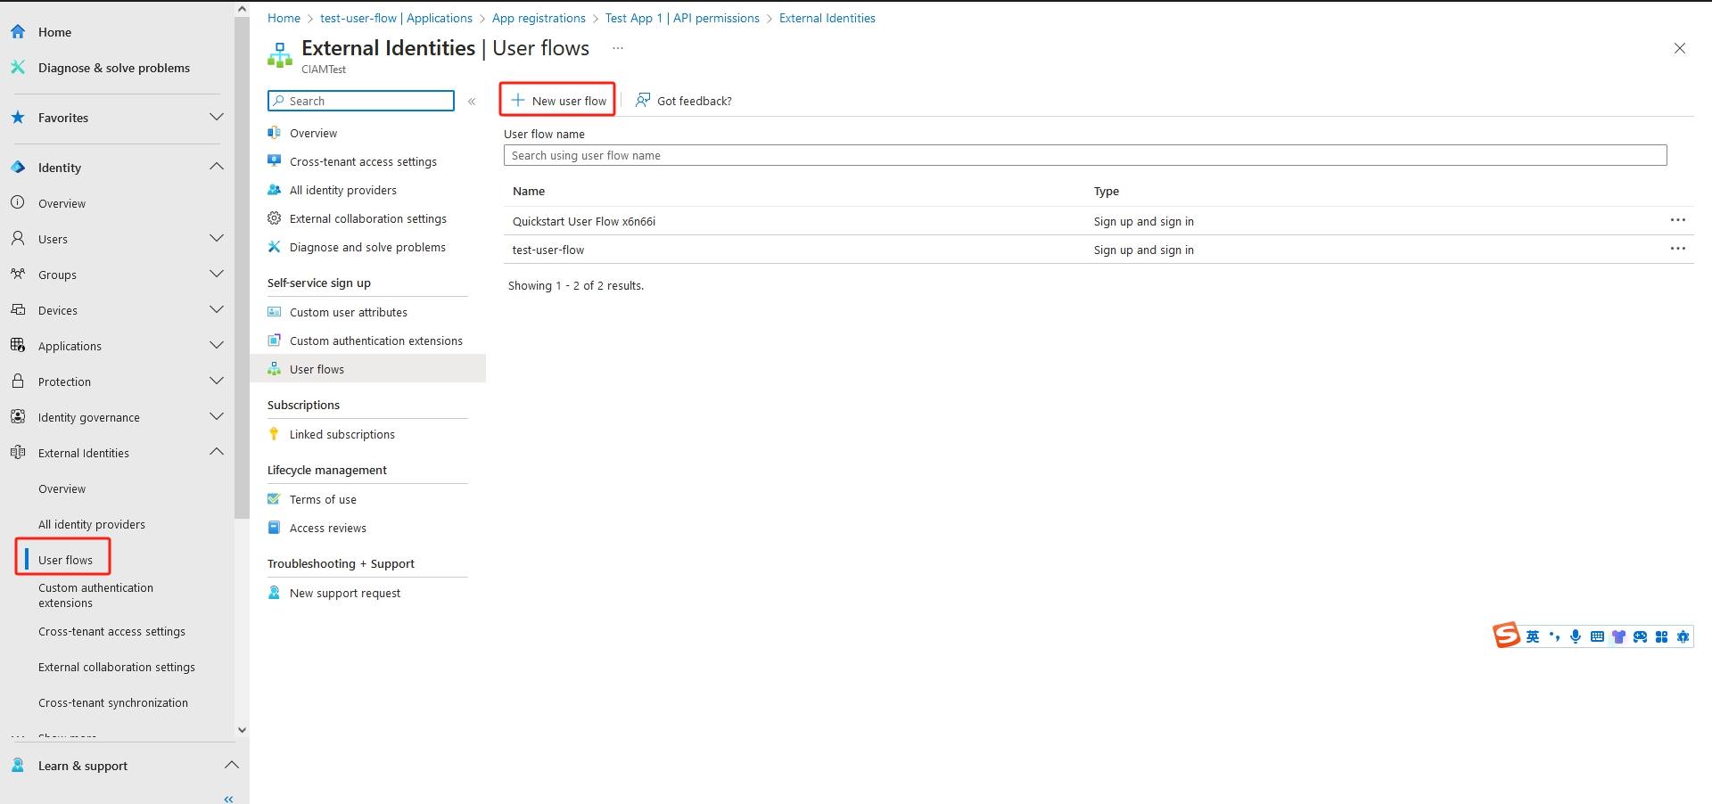Click the Custom user attributes icon

[275, 312]
